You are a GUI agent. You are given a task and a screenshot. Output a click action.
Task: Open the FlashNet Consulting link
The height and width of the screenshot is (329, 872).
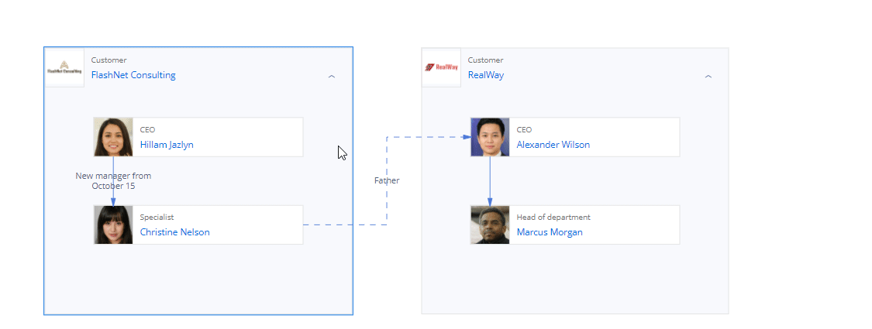[133, 75]
